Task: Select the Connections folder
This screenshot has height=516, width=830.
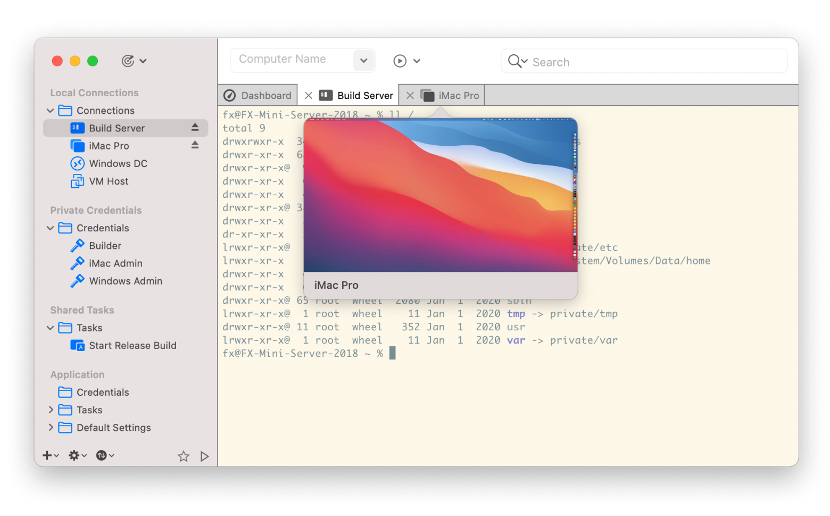Action: tap(105, 111)
